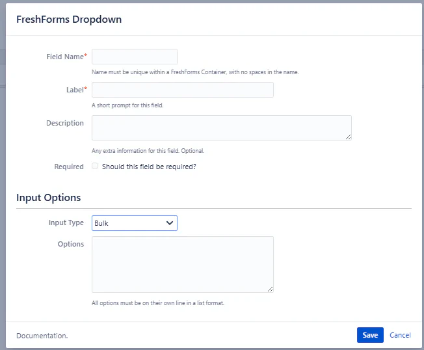Click inside the Options text area
Image resolution: width=424 pixels, height=350 pixels.
183,264
